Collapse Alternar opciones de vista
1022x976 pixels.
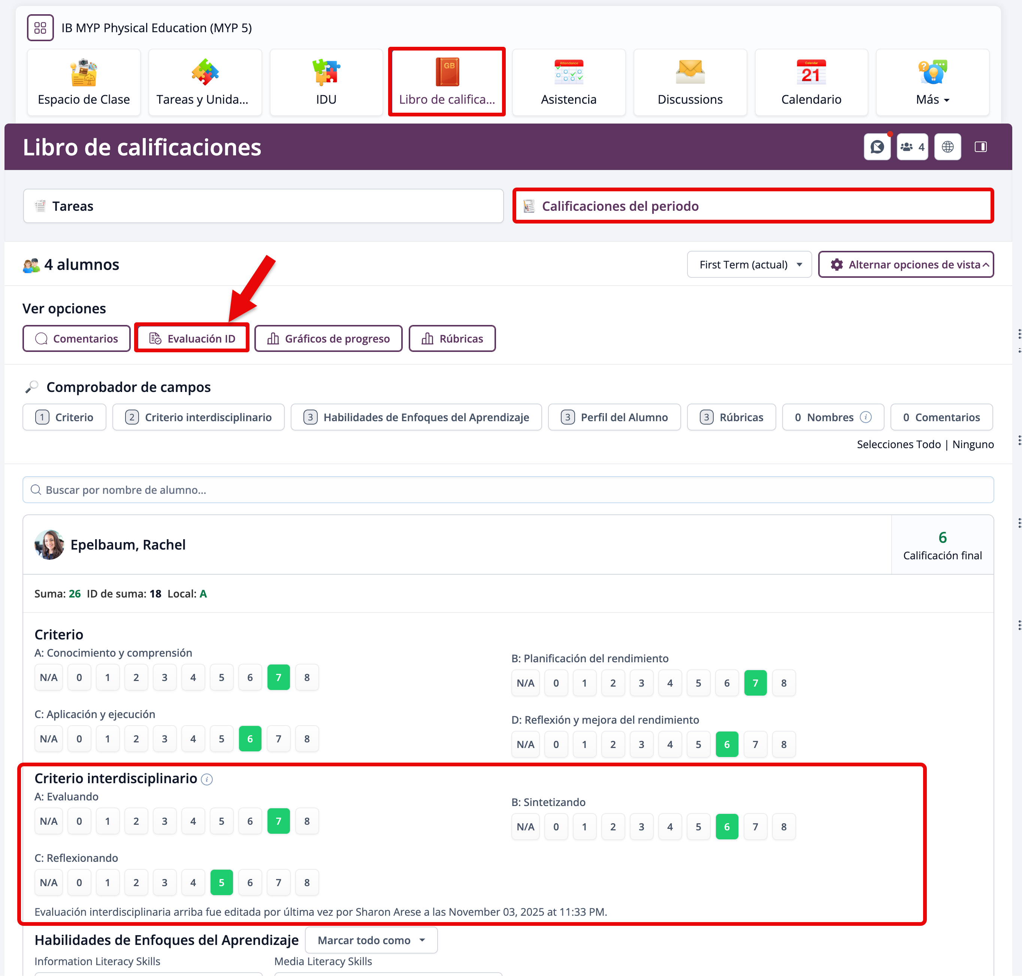tap(905, 265)
